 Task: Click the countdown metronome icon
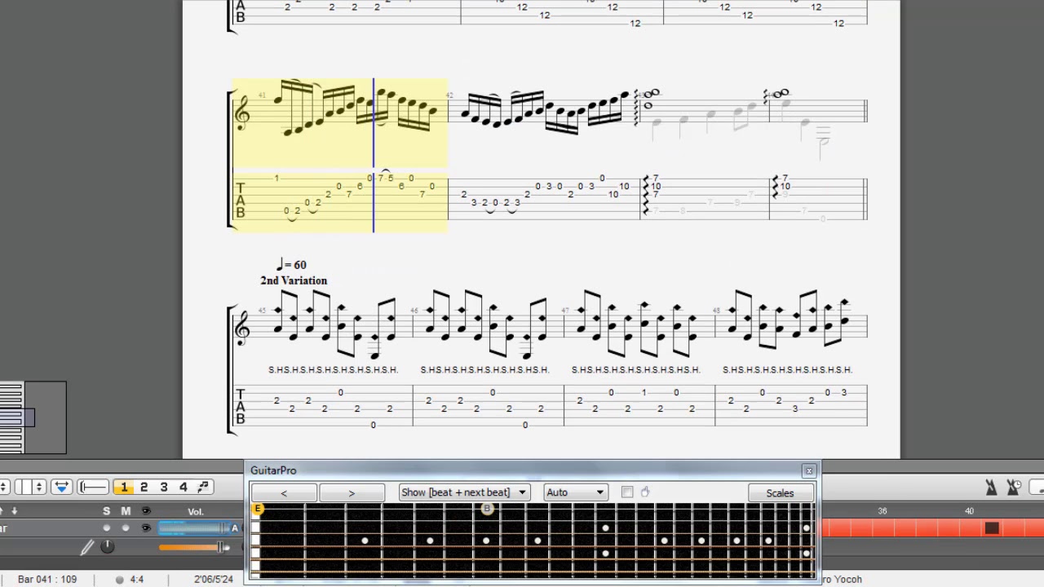(1014, 488)
